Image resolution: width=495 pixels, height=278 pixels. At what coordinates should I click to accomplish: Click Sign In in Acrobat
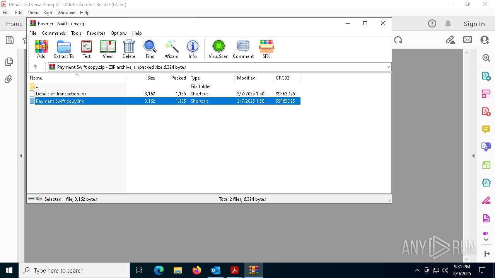coord(474,24)
